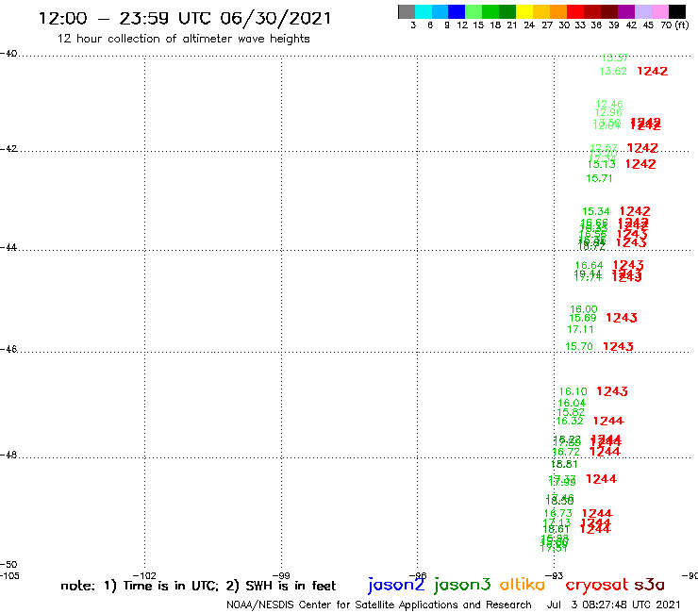Click the yellow 24 ft legend swatch
Viewport: 698px width, 613px height.
(524, 11)
